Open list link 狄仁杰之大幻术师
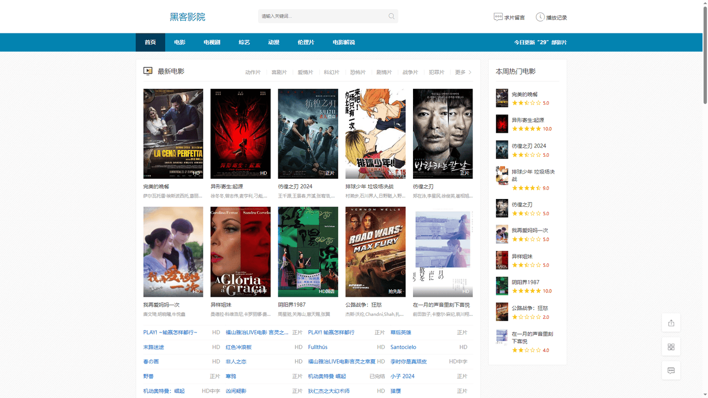Image resolution: width=708 pixels, height=398 pixels. 329,391
